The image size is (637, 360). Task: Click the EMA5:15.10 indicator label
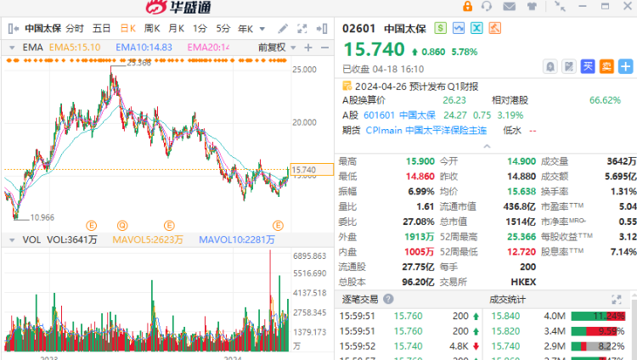75,48
